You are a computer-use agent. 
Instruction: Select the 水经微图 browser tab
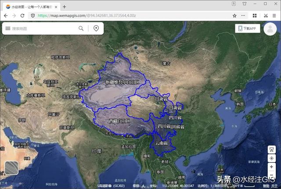31,7
